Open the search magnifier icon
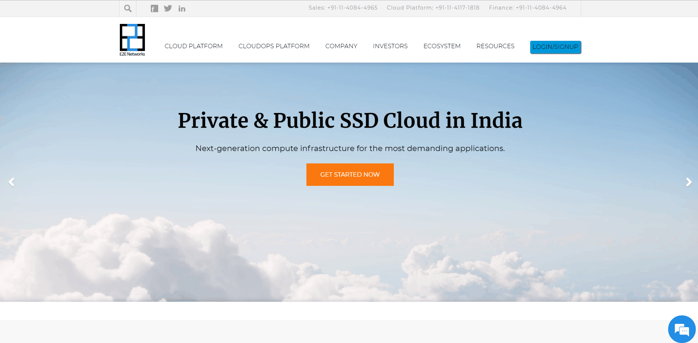The image size is (698, 343). coord(128,8)
